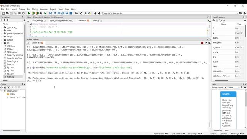Open the Debug menu
Viewport: 247px width, 139px height.
tap(35, 9)
